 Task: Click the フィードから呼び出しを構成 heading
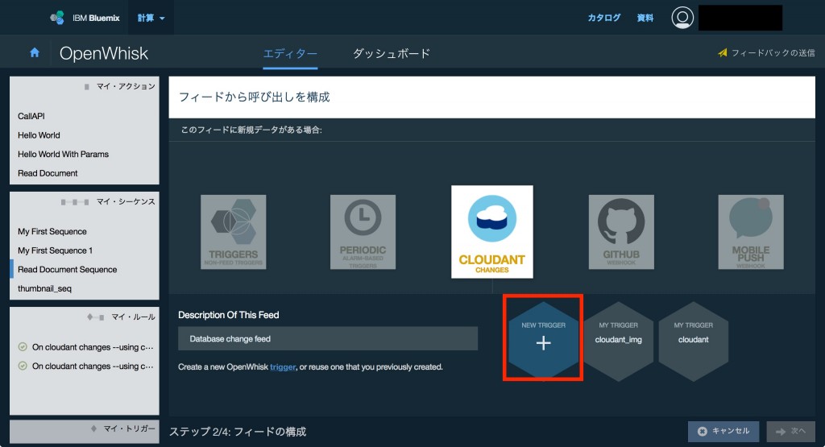[255, 97]
